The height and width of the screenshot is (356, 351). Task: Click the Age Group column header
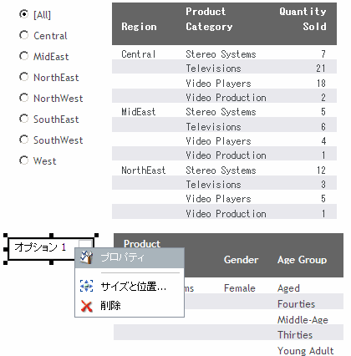coord(303,260)
